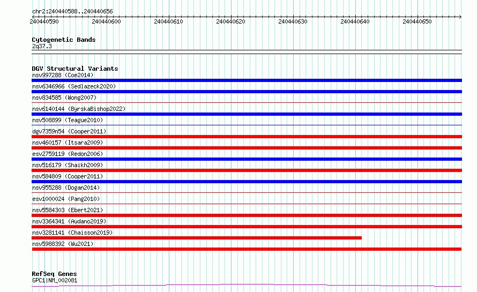
Task: Select the red bar under nsv5584303 (Ebert2021)
Action: [x=247, y=215]
